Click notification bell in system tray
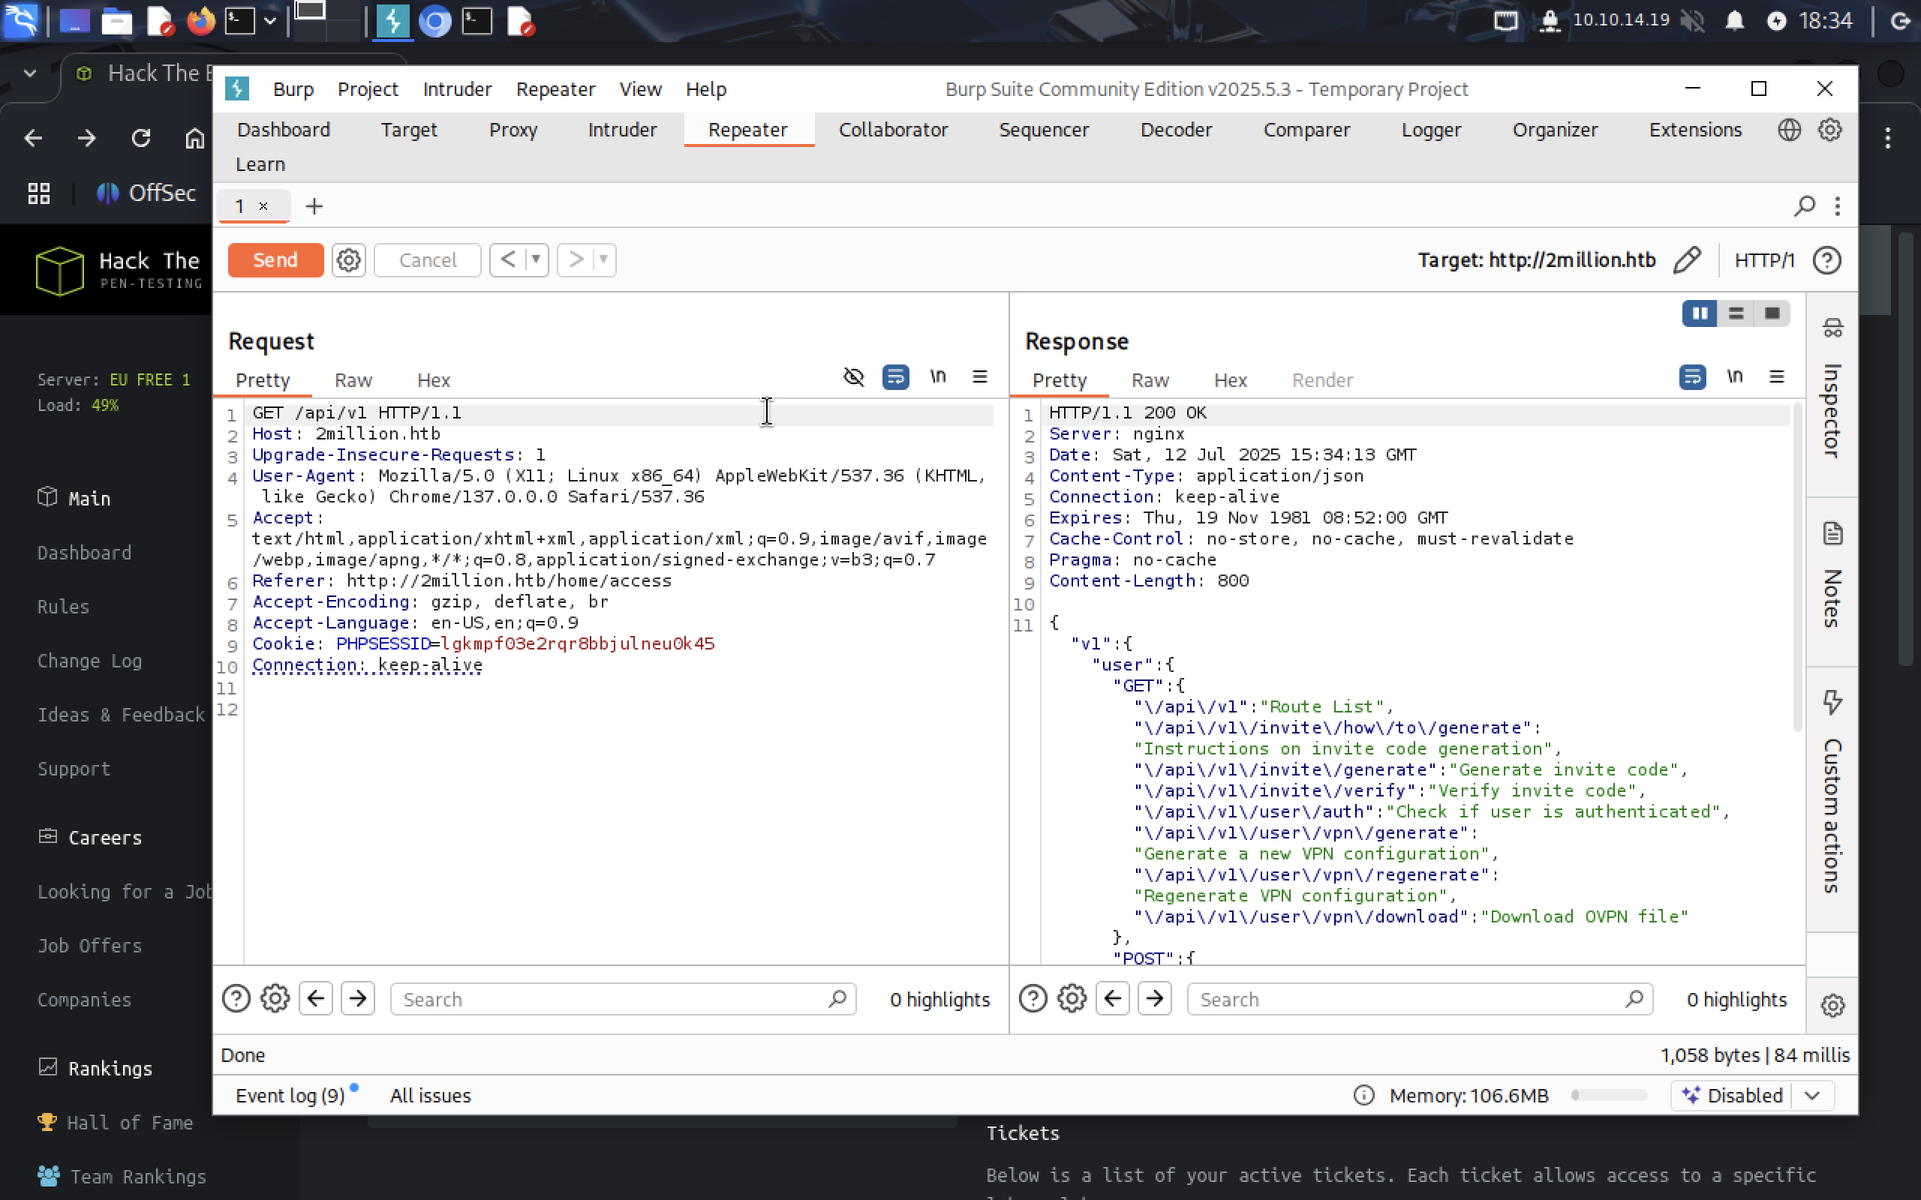The width and height of the screenshot is (1921, 1200). click(x=1734, y=21)
